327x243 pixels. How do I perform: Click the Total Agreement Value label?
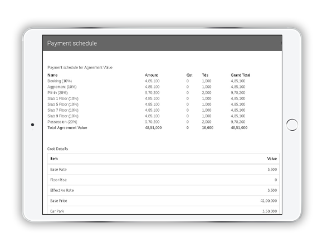click(x=67, y=128)
